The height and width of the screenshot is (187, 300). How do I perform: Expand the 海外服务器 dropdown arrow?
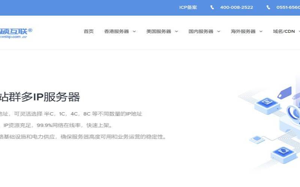point(261,32)
